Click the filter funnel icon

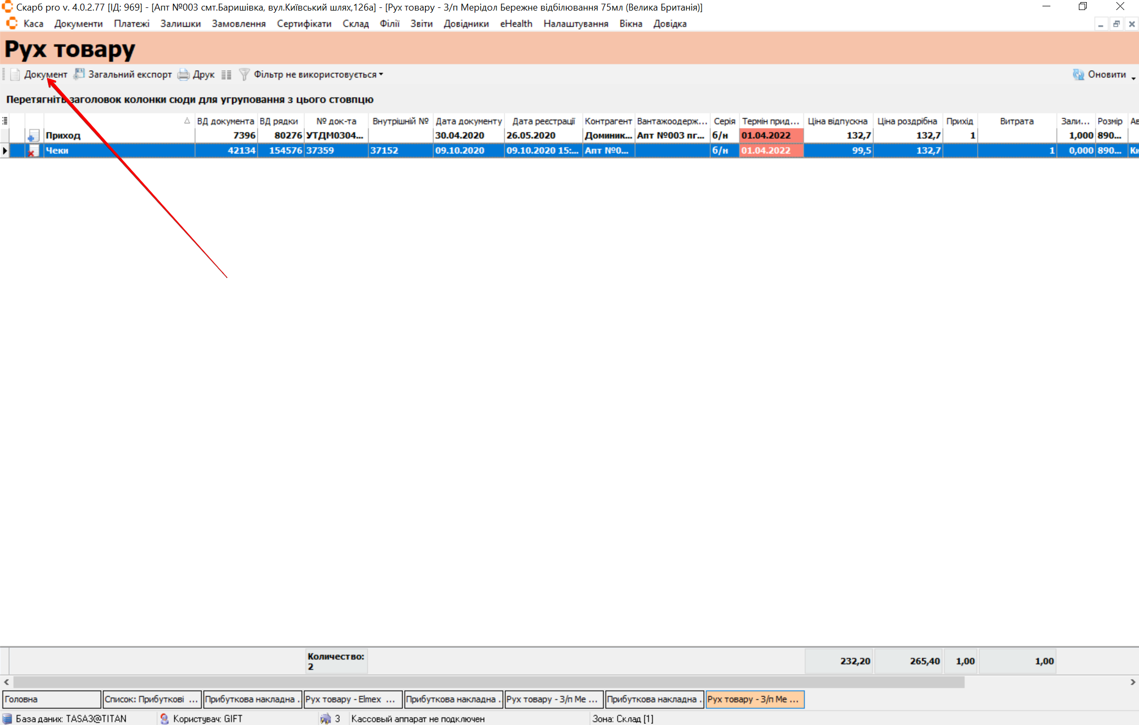[x=244, y=74]
